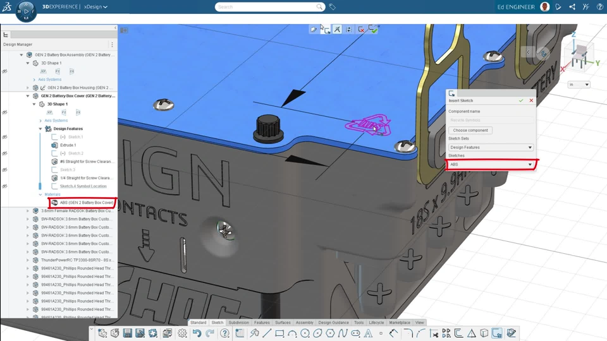The height and width of the screenshot is (341, 607).
Task: Click the Redo arrow in bottom toolbar
Action: [210, 333]
